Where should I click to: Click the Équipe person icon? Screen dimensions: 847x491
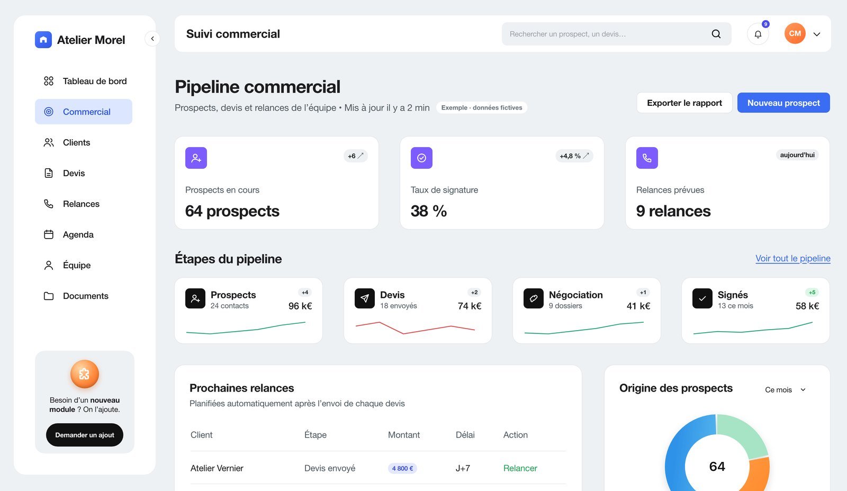click(49, 265)
